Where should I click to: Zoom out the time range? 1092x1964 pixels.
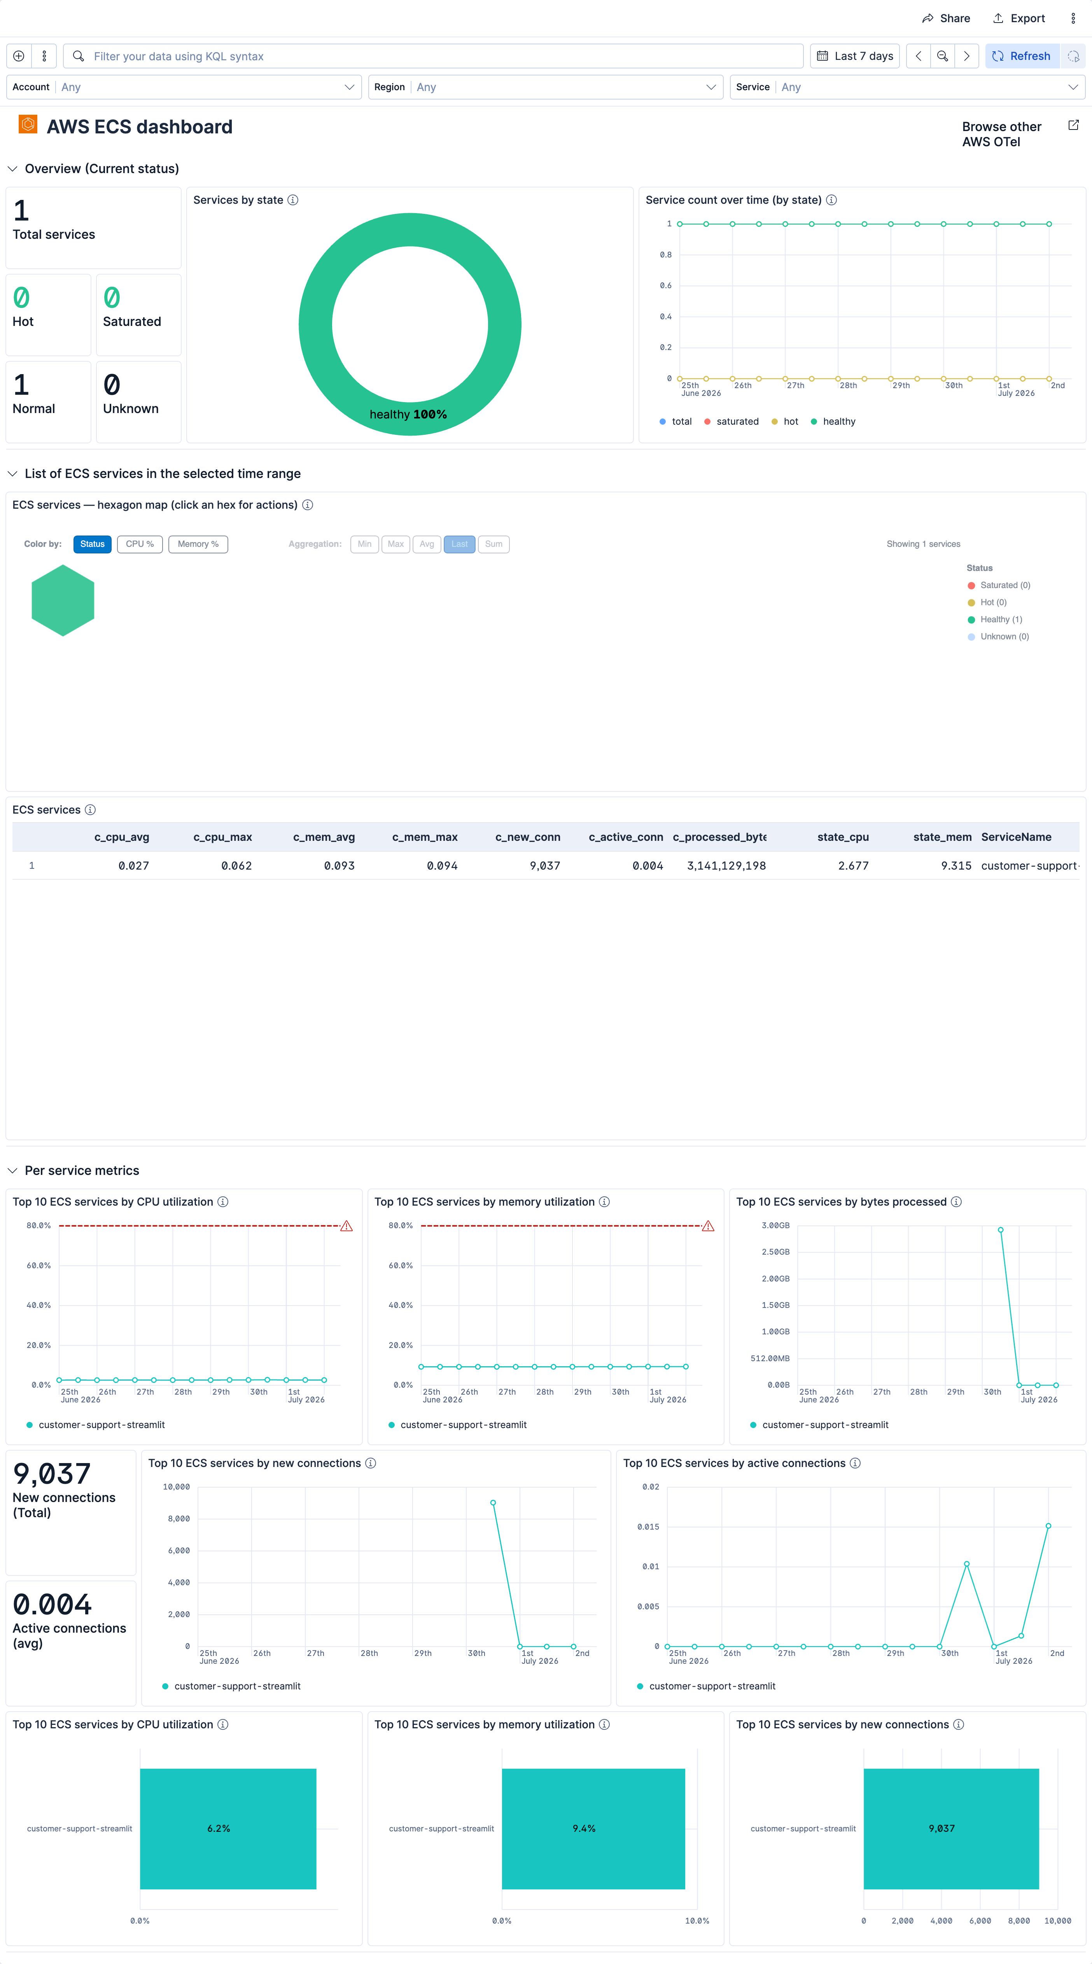click(x=943, y=56)
